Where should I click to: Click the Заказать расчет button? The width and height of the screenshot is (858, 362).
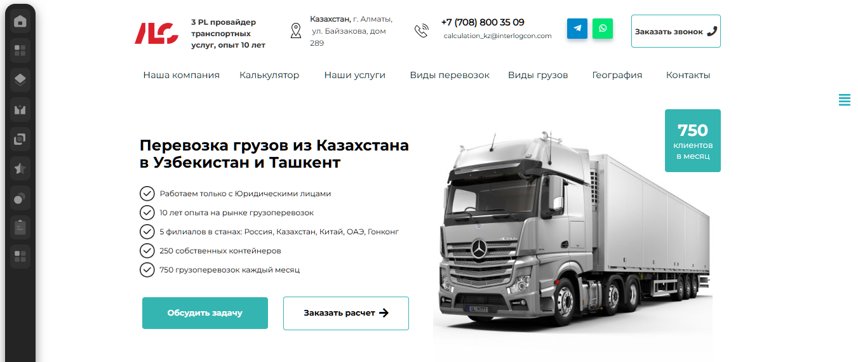pyautogui.click(x=346, y=313)
